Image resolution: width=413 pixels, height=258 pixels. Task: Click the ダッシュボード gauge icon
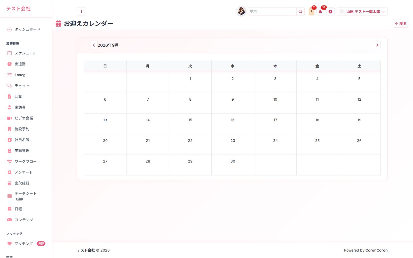point(10,29)
